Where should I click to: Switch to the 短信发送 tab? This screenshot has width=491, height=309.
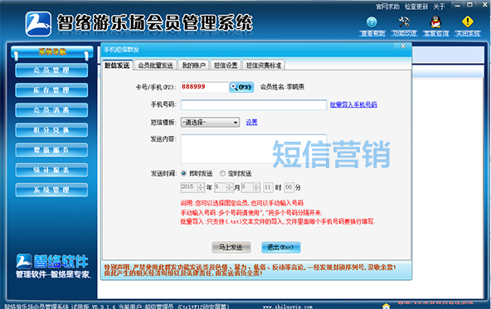pyautogui.click(x=117, y=65)
